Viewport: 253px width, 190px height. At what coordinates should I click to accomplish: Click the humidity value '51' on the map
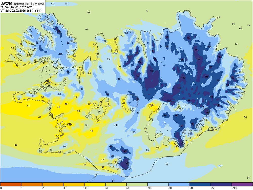tap(103, 160)
